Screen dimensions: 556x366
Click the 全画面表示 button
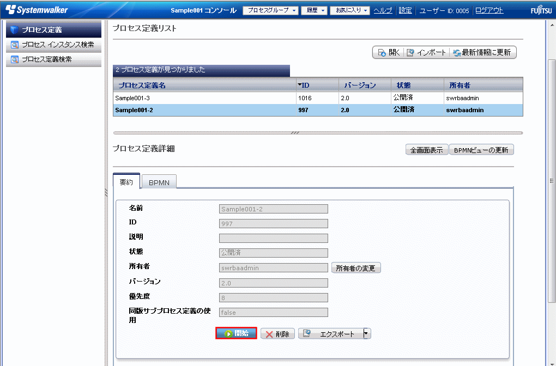pos(427,150)
